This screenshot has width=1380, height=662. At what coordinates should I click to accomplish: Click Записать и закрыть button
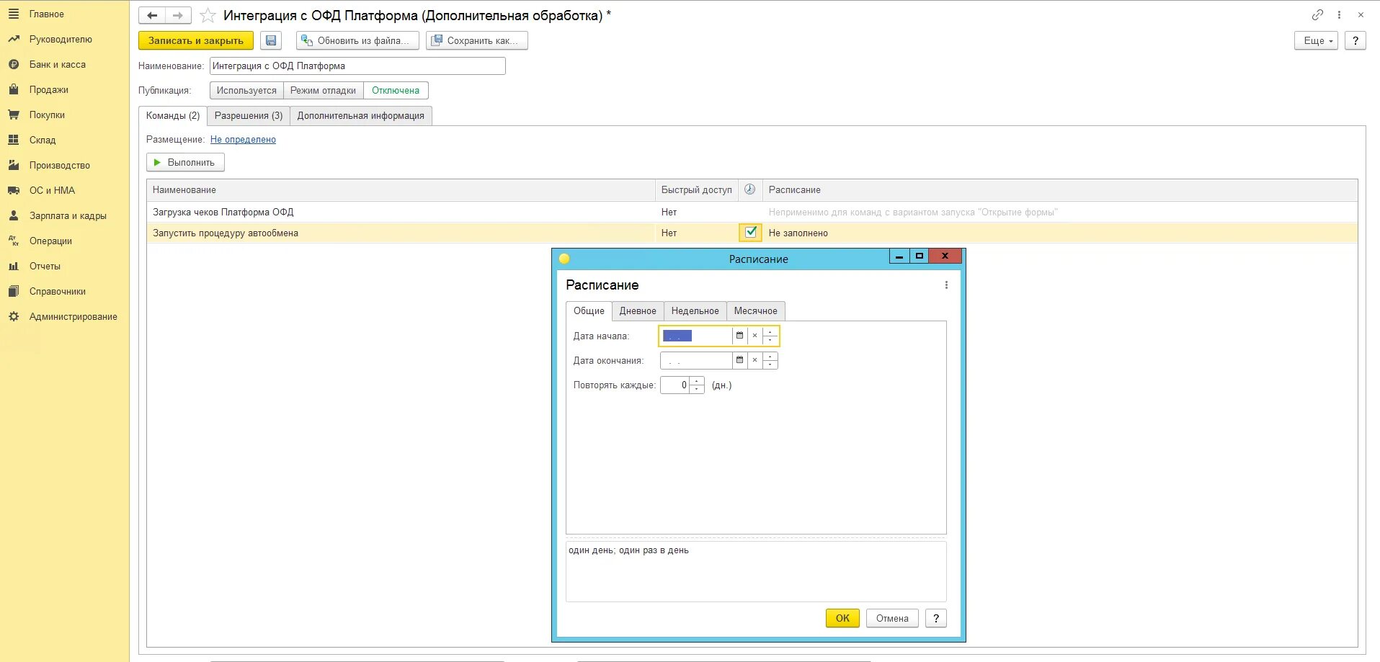pyautogui.click(x=196, y=40)
